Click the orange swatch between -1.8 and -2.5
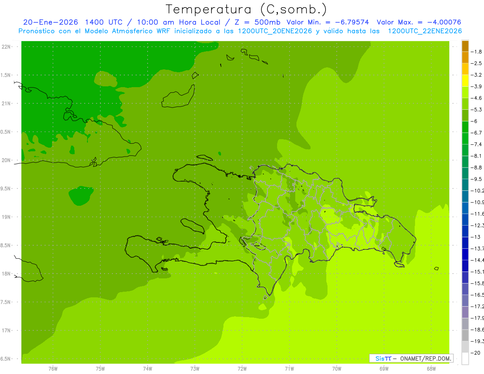This screenshot has height=374, width=484. click(x=465, y=58)
